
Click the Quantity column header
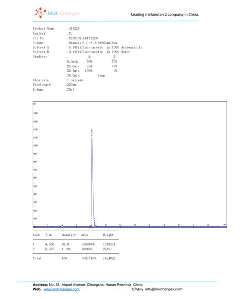69,235
